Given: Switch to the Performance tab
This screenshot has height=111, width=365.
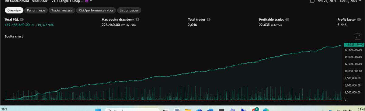Looking at the screenshot, I should 36,10.
